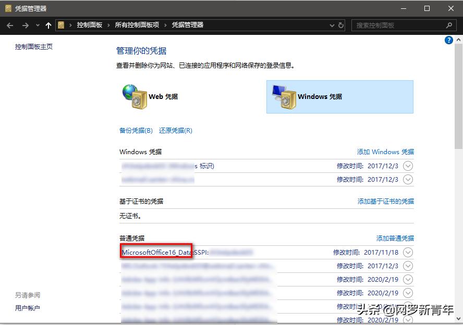Open 添加 Windows 凭据 link
Viewport: 463px width, 325px height.
point(385,152)
